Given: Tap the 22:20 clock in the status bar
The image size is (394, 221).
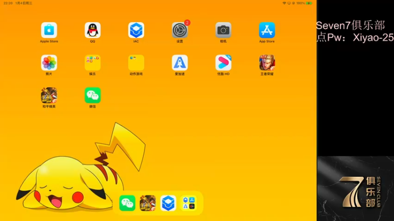Looking at the screenshot, I should 8,3.
